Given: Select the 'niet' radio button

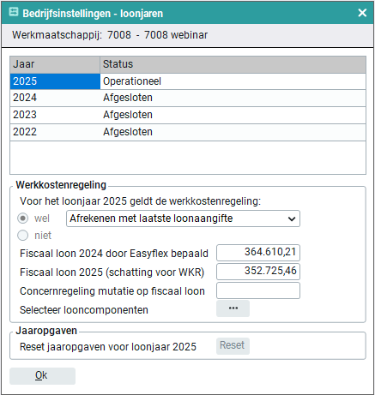Looking at the screenshot, I should pyautogui.click(x=22, y=236).
